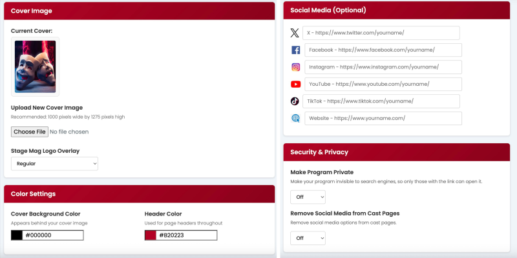Open the red Header Color swatch
Screen dimensions: 517x258
[151, 235]
